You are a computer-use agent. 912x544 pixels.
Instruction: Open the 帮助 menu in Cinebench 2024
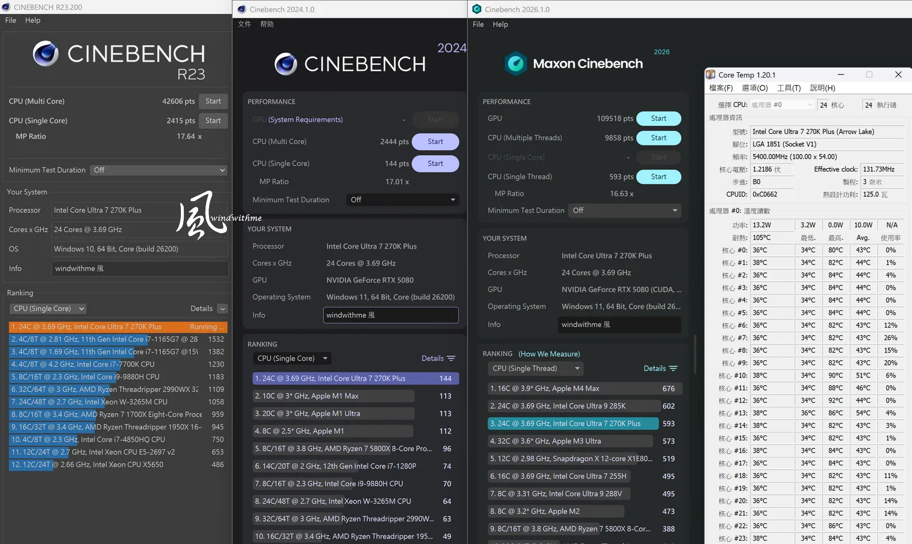click(267, 24)
